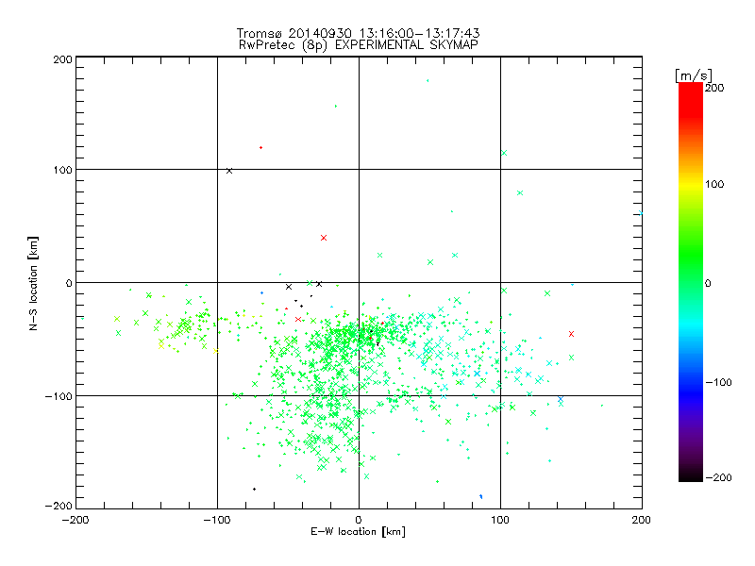The height and width of the screenshot is (566, 755).
Task: Click the x-axis tick label '-200'
Action: pyautogui.click(x=75, y=520)
